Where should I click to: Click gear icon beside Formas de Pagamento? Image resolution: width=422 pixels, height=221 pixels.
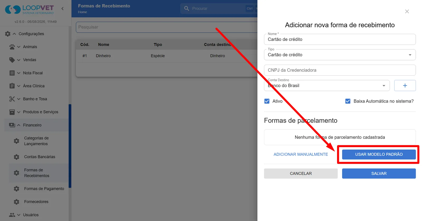coord(17,189)
